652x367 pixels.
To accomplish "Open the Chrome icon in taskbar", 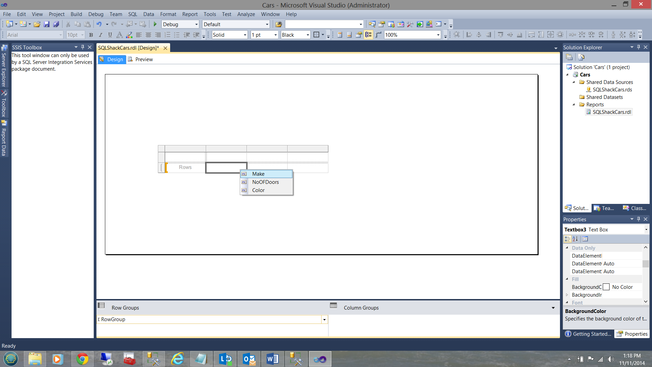I will pyautogui.click(x=82, y=359).
